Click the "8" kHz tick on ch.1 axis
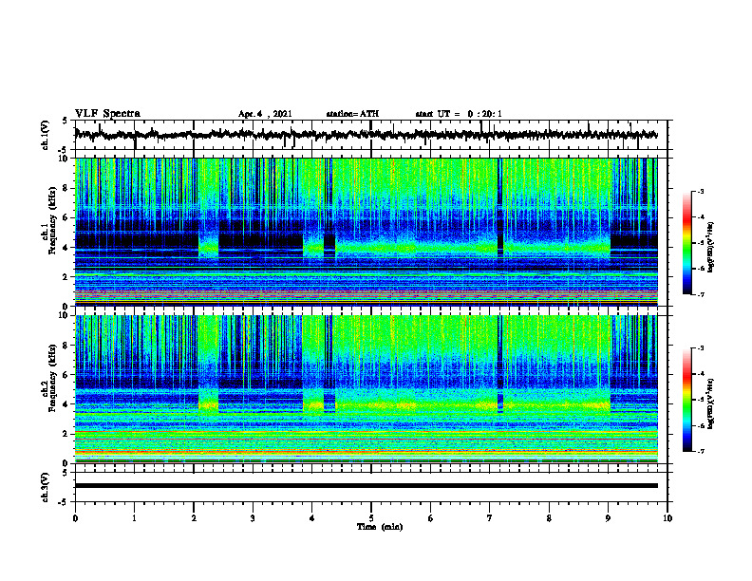This screenshot has height=581, width=752. coord(66,188)
